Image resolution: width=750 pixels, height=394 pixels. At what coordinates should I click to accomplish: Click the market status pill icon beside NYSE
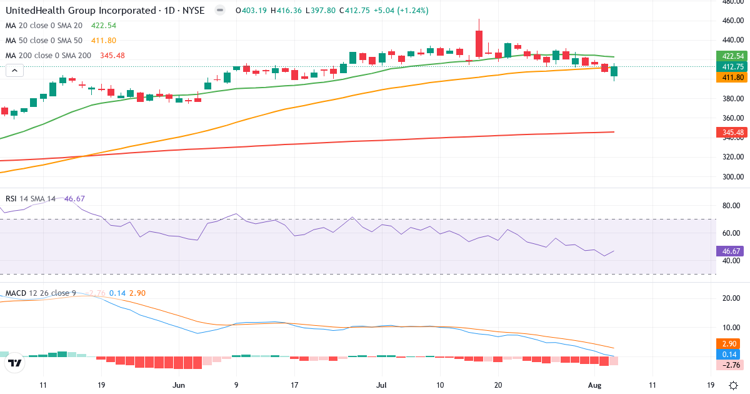click(219, 11)
